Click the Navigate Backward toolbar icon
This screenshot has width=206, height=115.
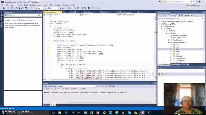click(4, 8)
